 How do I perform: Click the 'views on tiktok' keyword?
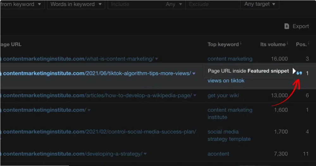(x=226, y=81)
